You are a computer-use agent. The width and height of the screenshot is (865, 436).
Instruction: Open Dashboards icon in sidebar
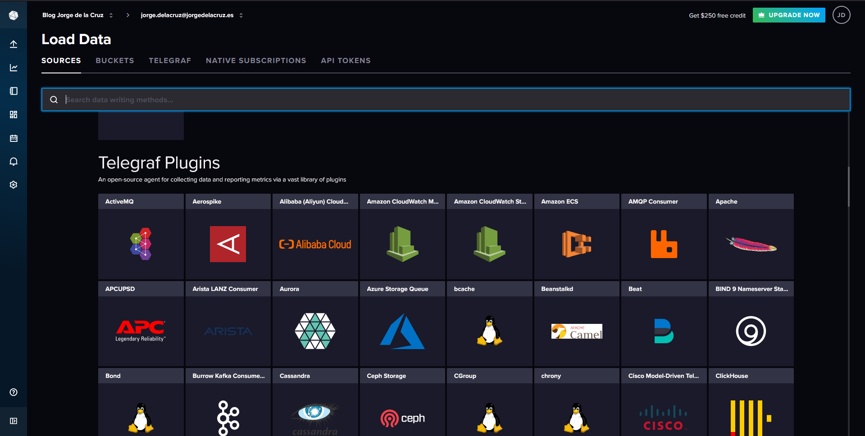pyautogui.click(x=14, y=114)
